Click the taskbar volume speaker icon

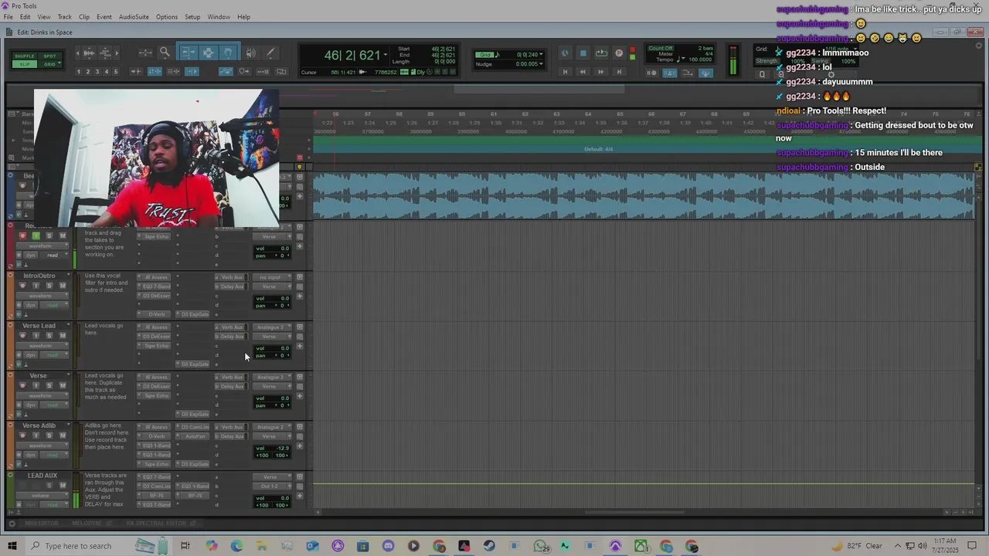coord(922,546)
